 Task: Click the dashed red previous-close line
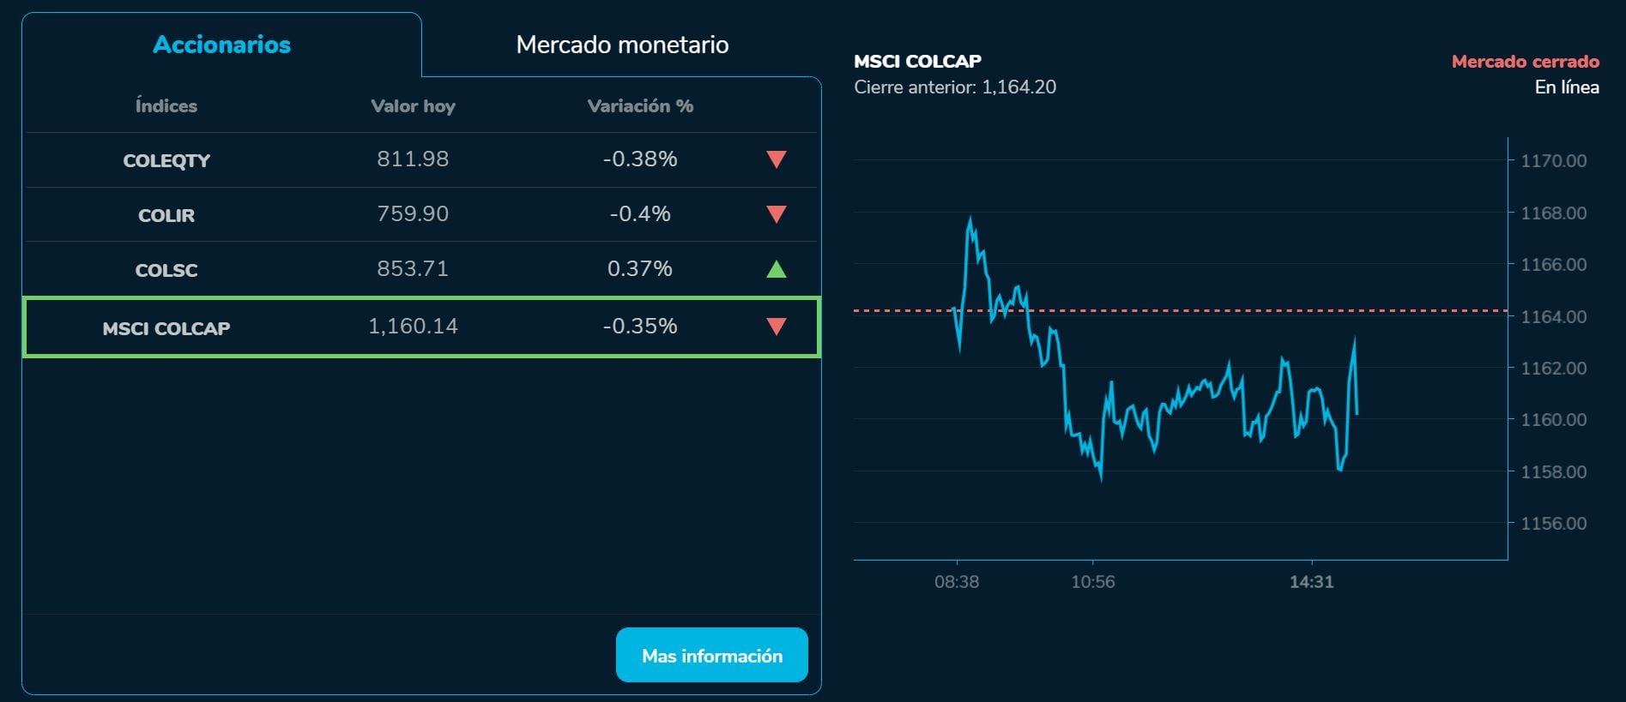pos(1201,310)
